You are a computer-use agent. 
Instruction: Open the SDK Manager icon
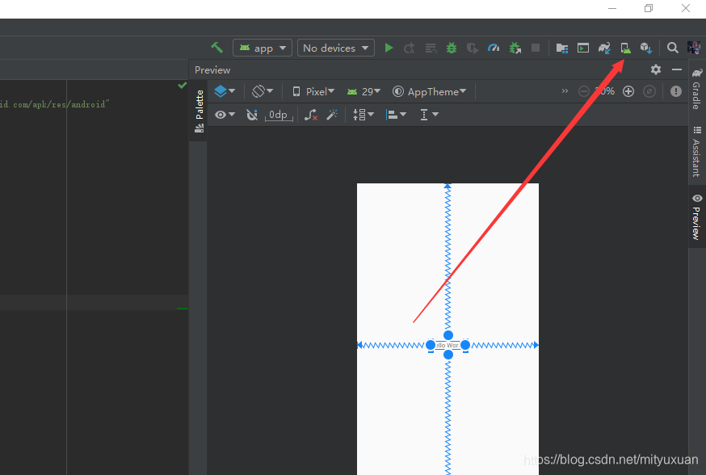pyautogui.click(x=645, y=48)
